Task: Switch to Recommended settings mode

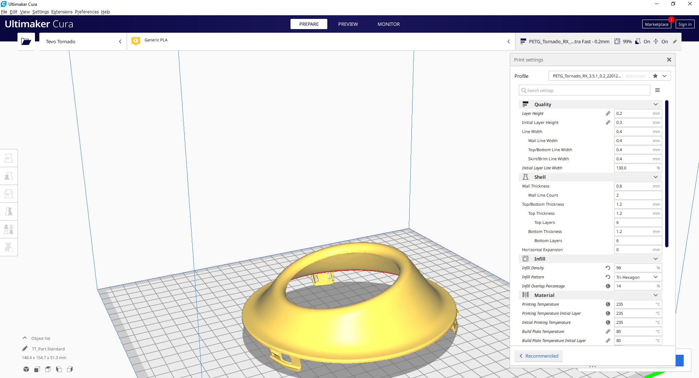Action: [538, 356]
